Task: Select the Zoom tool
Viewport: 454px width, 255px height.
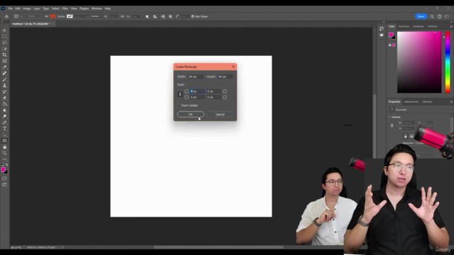Action: 4,153
